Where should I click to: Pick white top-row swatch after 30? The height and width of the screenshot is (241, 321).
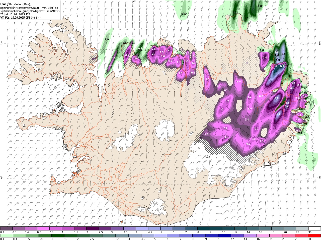[x=314, y=229]
